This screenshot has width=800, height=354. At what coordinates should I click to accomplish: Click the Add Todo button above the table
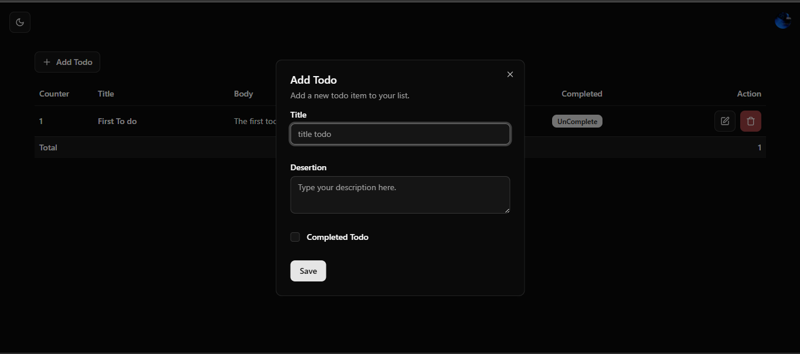(67, 62)
